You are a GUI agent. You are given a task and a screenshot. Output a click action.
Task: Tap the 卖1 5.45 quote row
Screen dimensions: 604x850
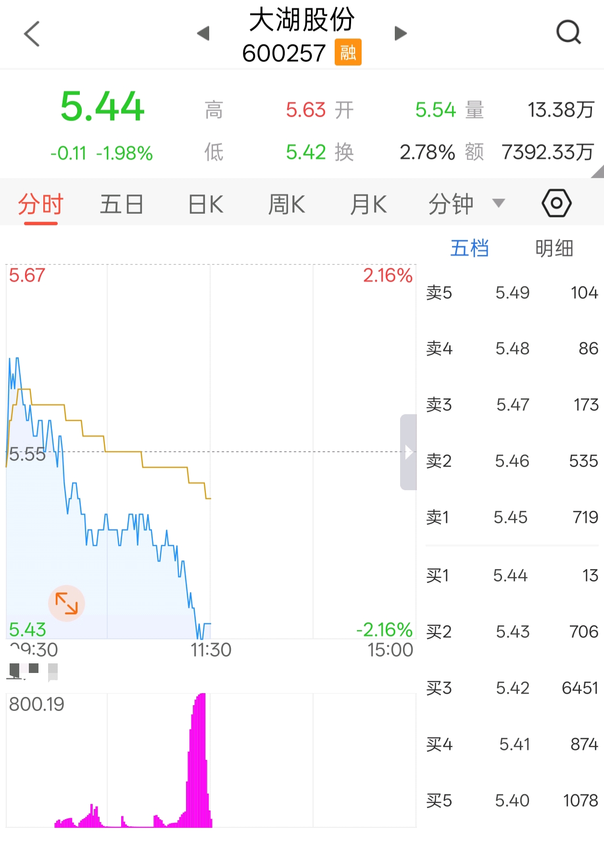coord(512,517)
